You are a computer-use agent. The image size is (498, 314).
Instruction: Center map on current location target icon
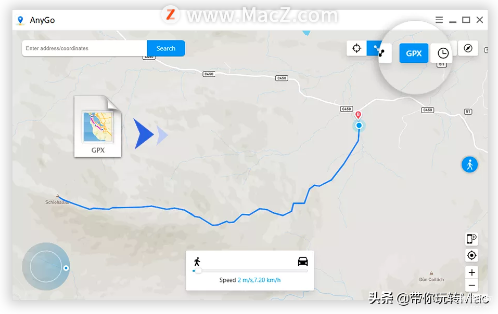pyautogui.click(x=471, y=255)
